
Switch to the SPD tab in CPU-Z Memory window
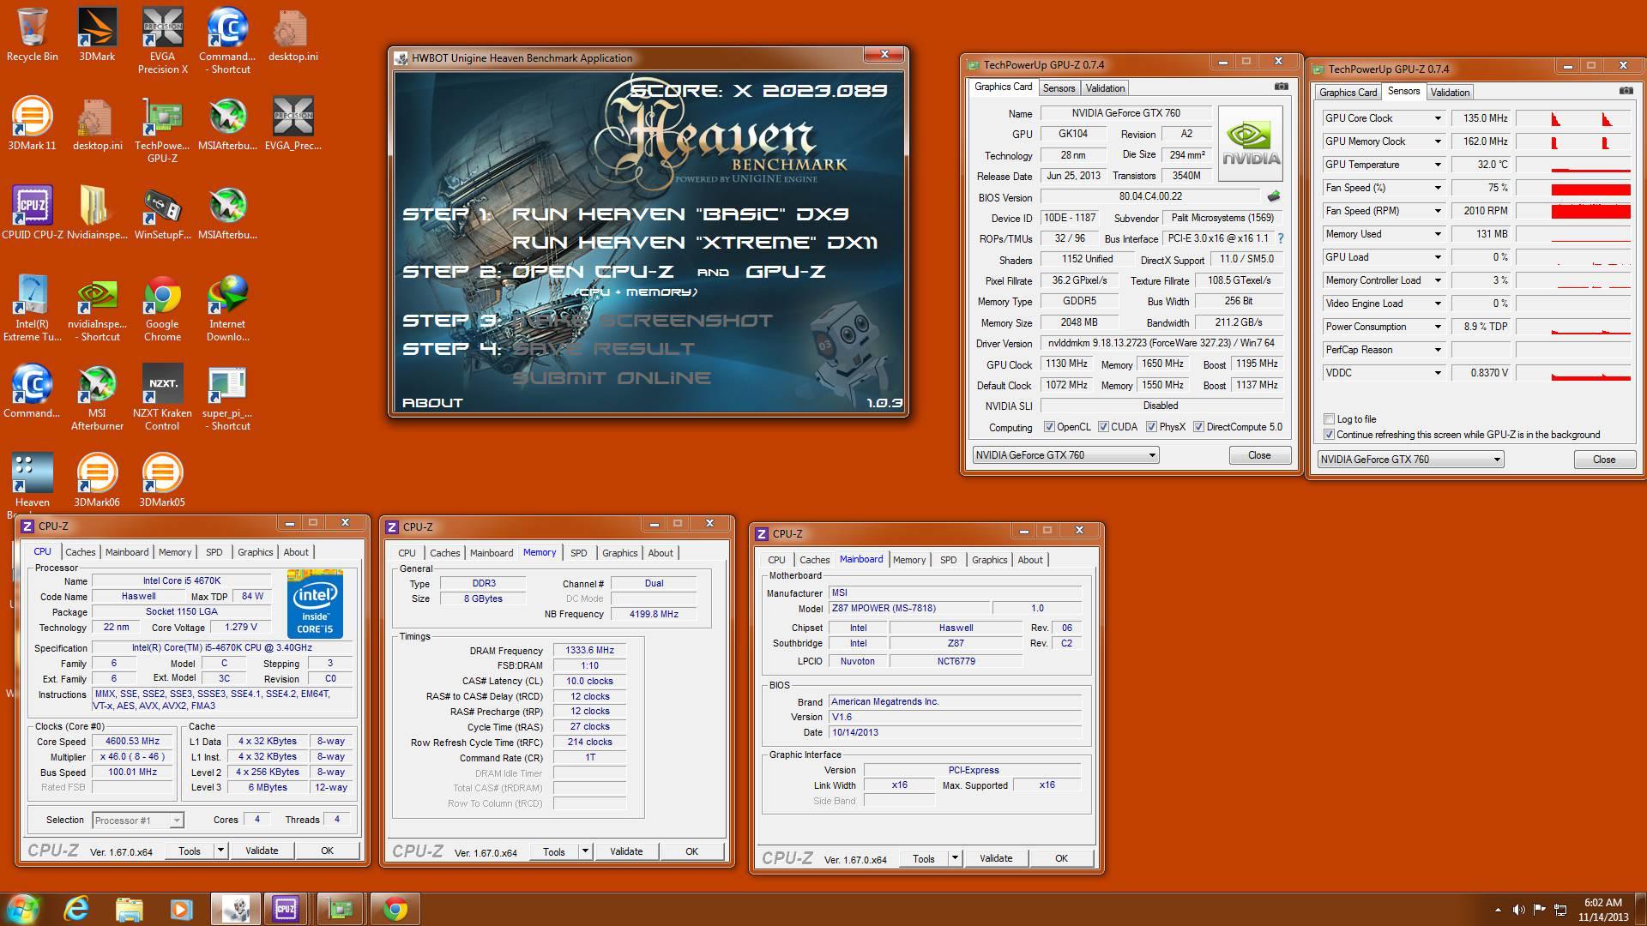[x=579, y=553]
